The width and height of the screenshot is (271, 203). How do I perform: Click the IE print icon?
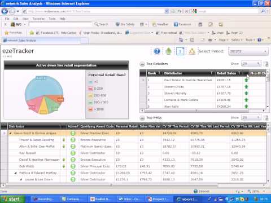click(210, 40)
